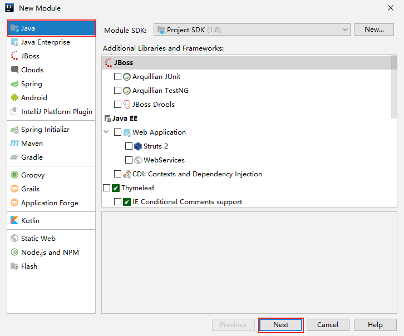Choose the Maven module type icon
Screen dimensions: 404x336
15,144
